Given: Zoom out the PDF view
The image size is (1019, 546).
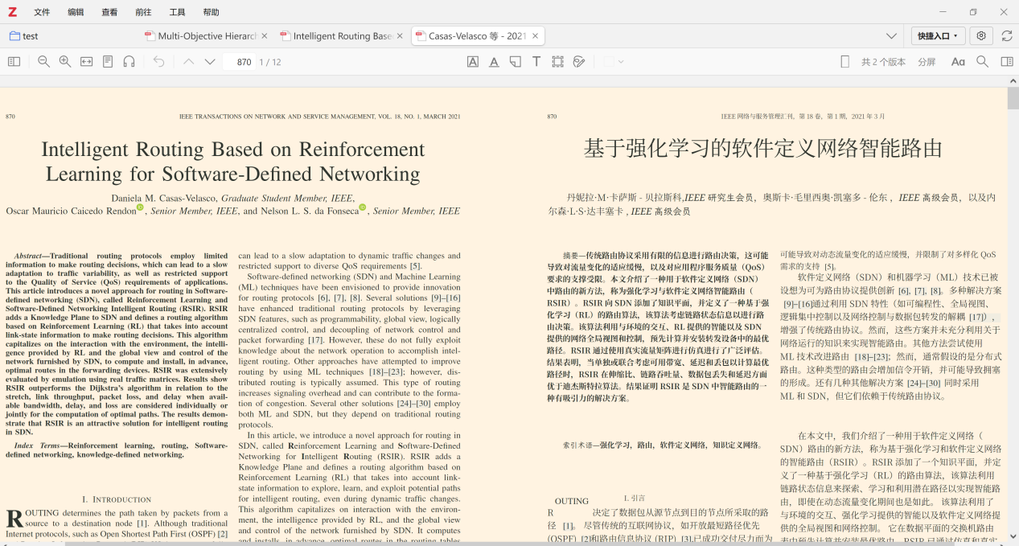Looking at the screenshot, I should pos(44,62).
